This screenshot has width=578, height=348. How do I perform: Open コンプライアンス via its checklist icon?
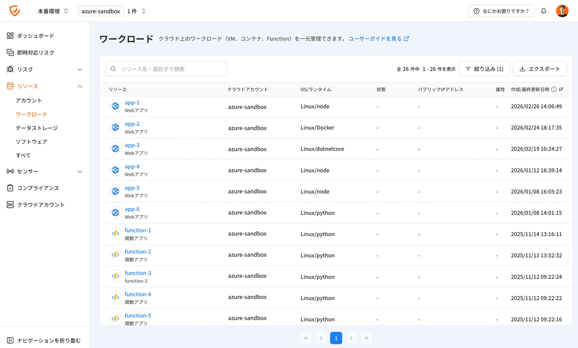10,188
